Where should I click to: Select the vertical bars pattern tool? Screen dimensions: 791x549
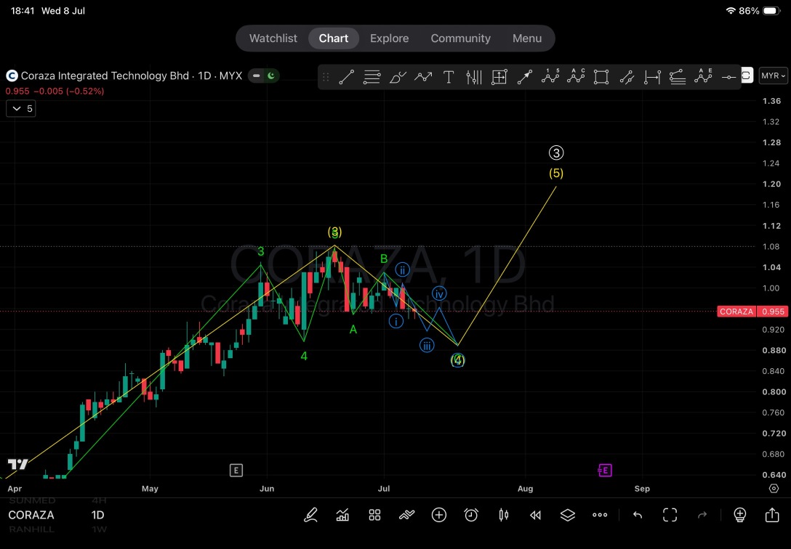pyautogui.click(x=474, y=77)
